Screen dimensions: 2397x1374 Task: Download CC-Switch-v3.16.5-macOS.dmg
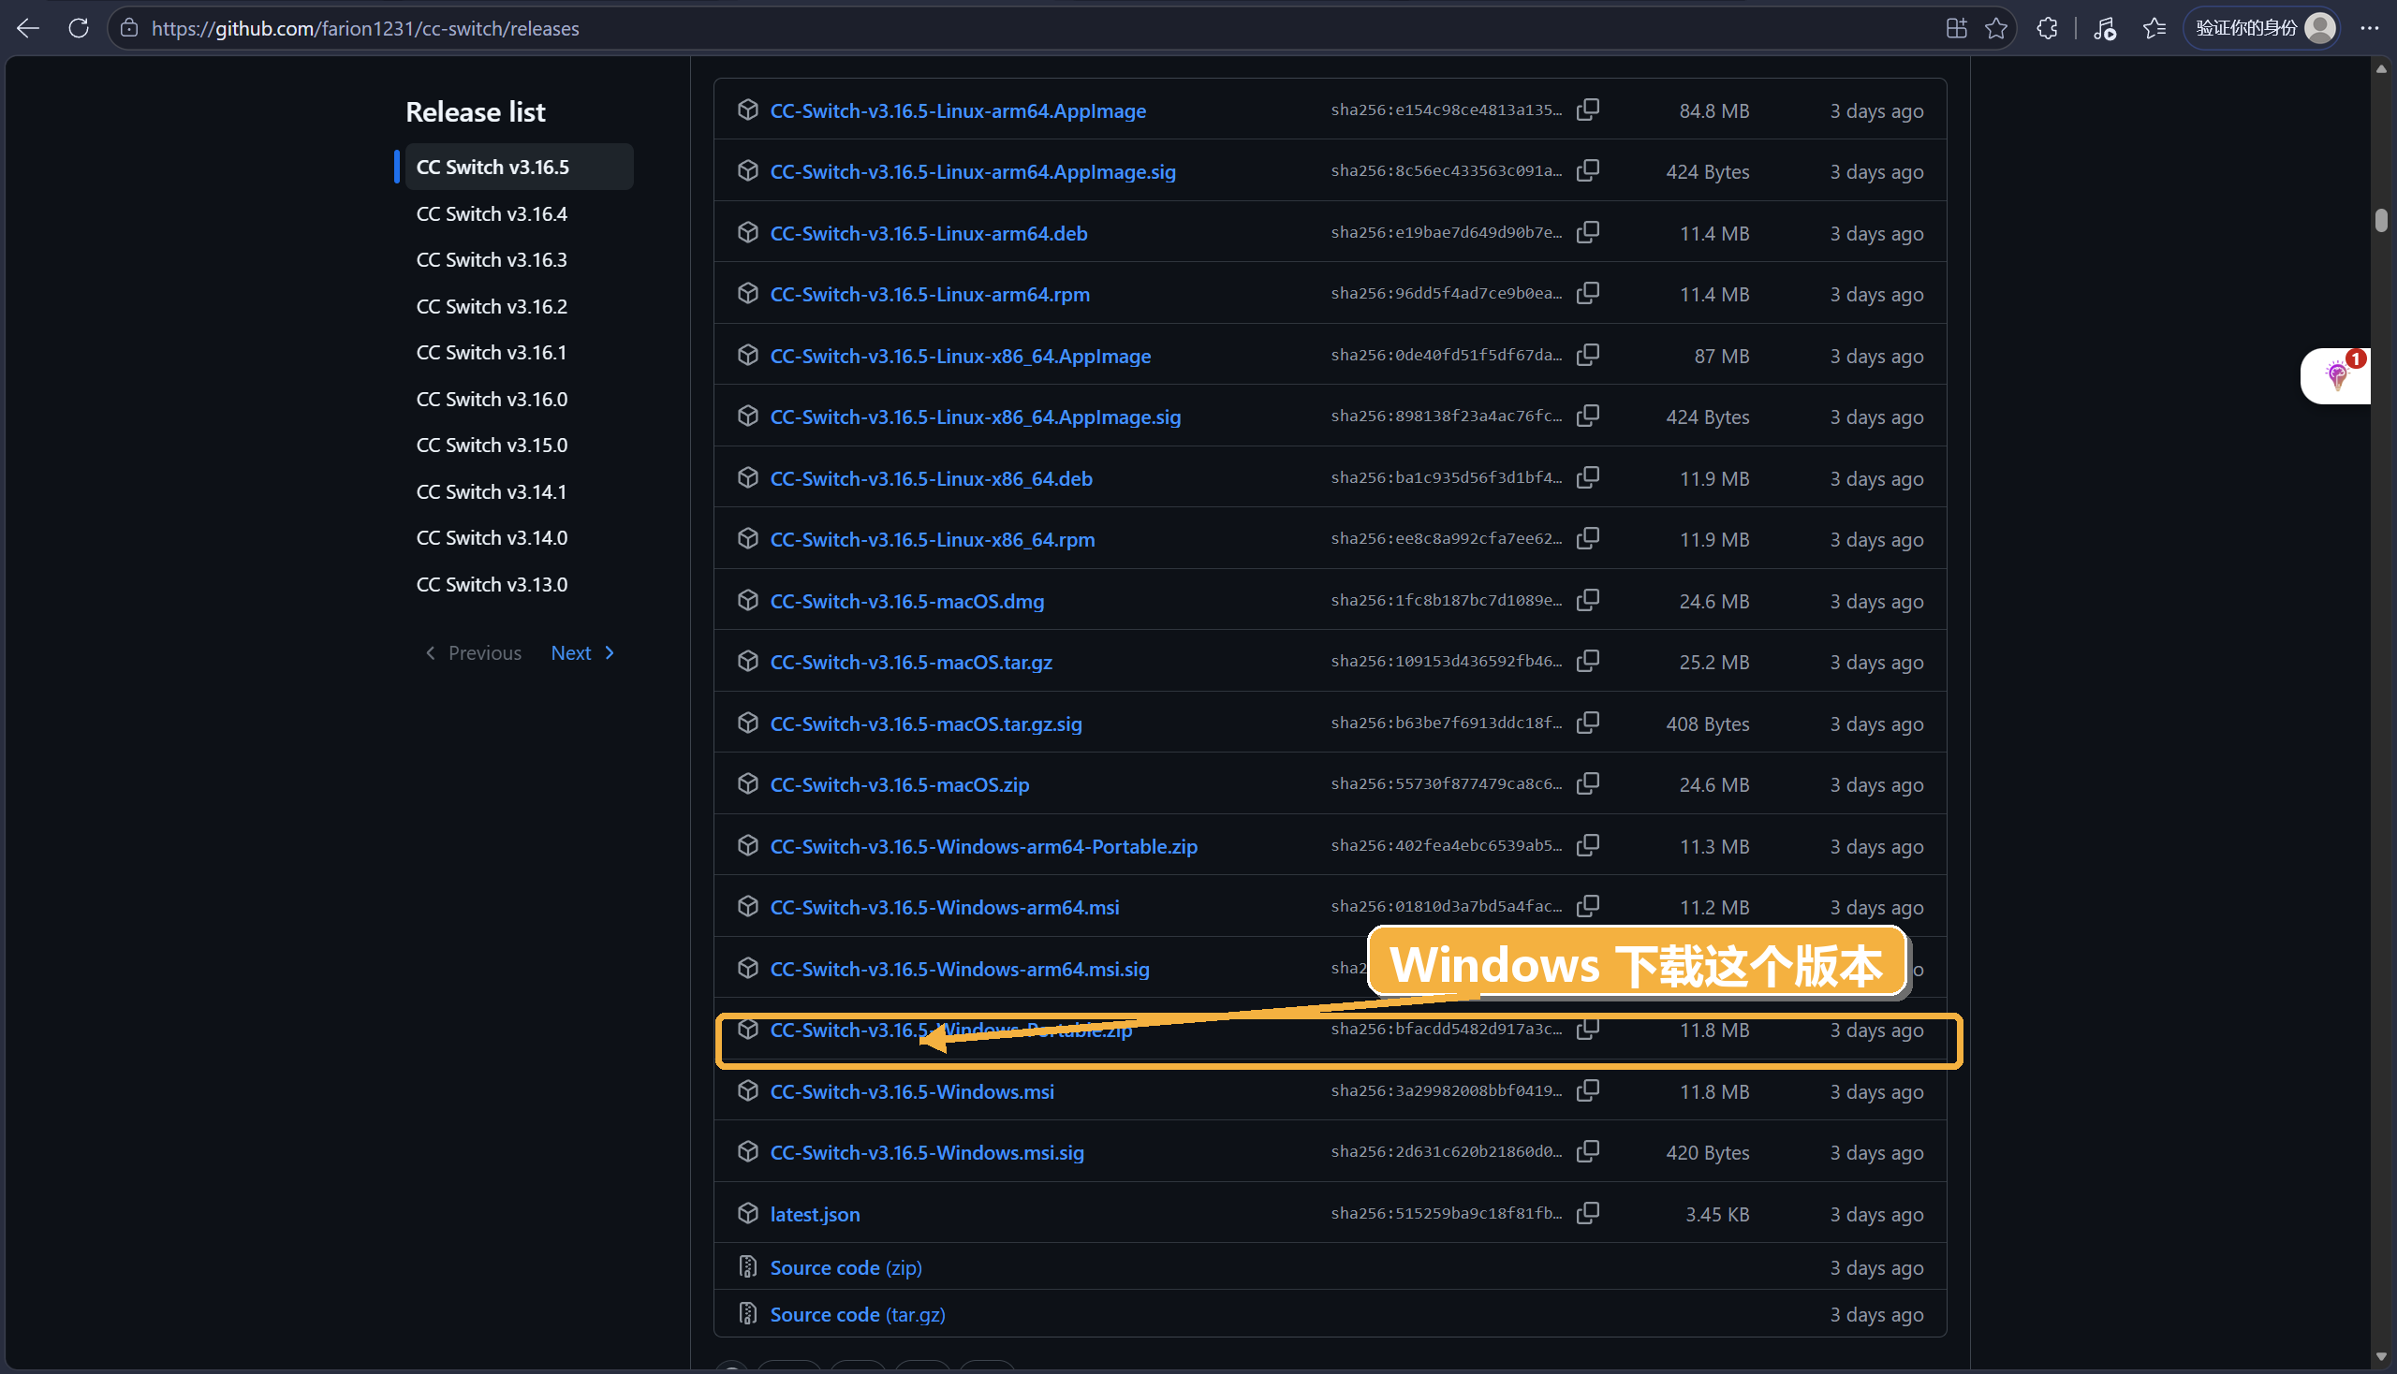pyautogui.click(x=907, y=601)
